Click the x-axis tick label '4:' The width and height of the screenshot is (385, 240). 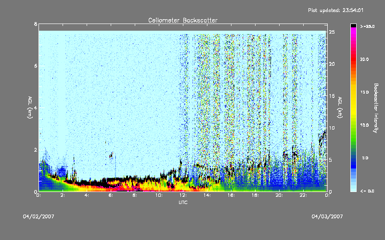pyautogui.click(x=87, y=195)
